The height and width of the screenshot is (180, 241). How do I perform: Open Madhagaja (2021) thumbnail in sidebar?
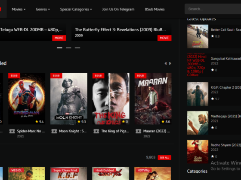pos(198,123)
